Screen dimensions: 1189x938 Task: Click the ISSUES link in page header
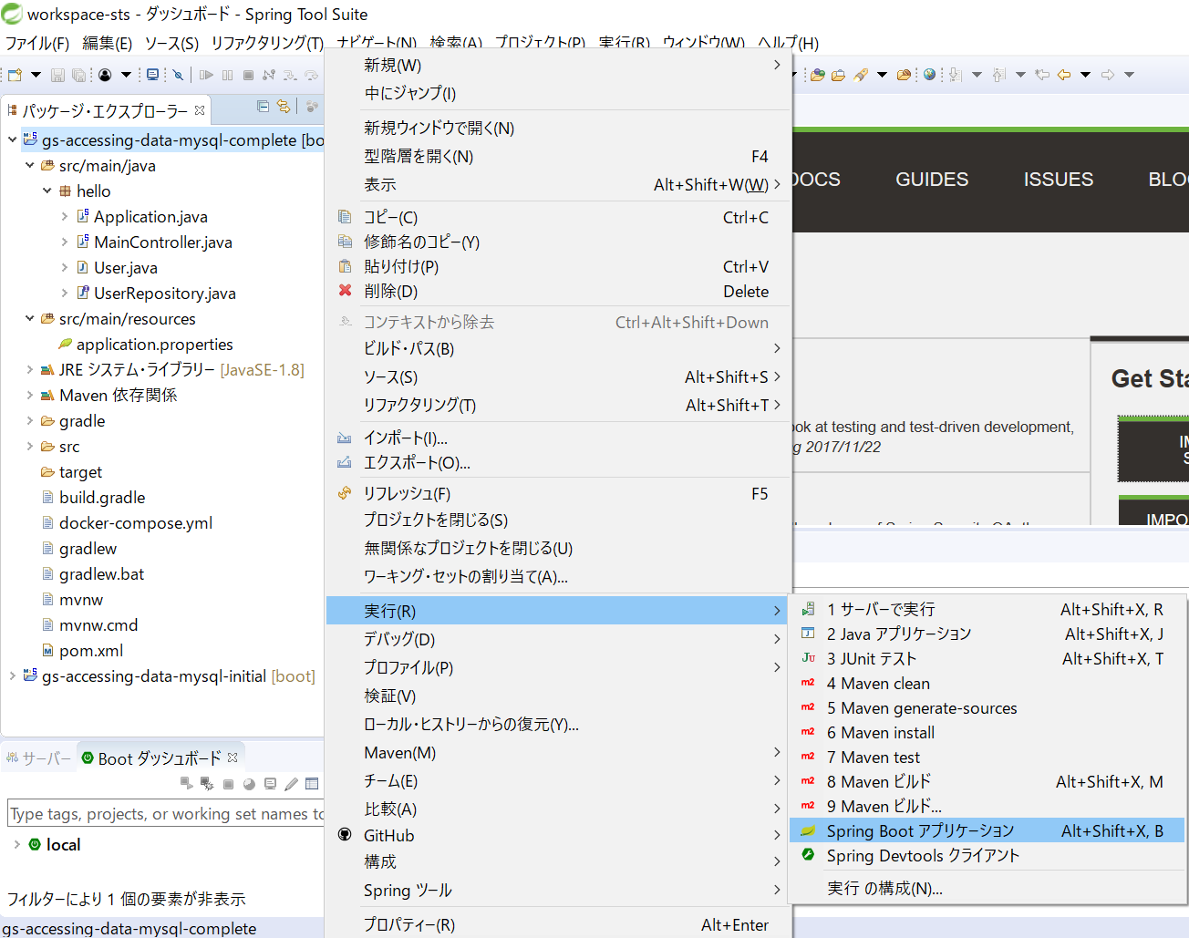point(1058,180)
